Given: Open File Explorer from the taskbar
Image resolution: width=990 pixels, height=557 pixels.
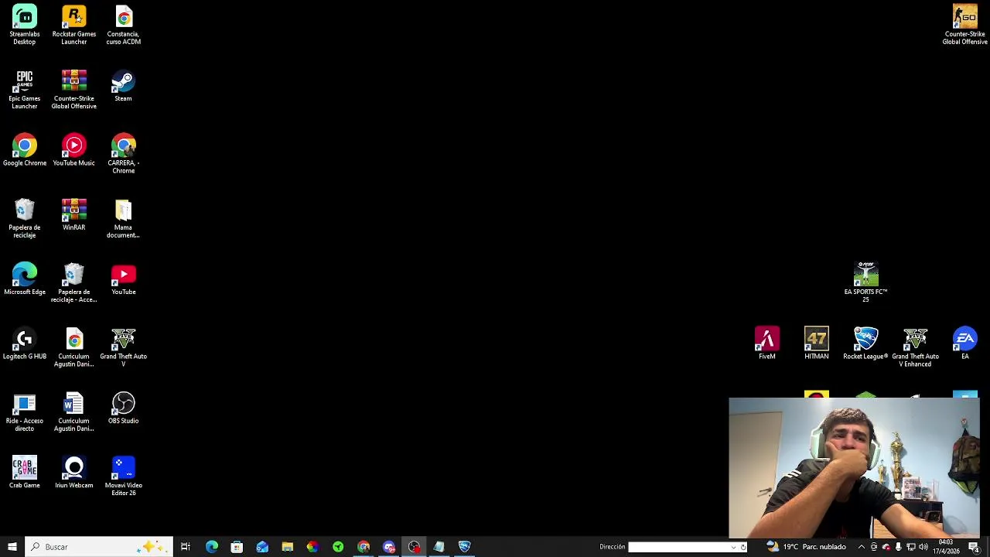Looking at the screenshot, I should coord(287,547).
